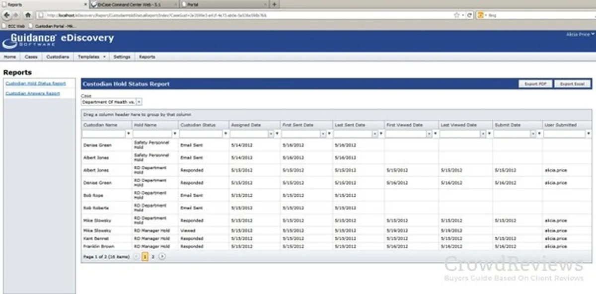Click the User Submitted filter input

coord(565,134)
